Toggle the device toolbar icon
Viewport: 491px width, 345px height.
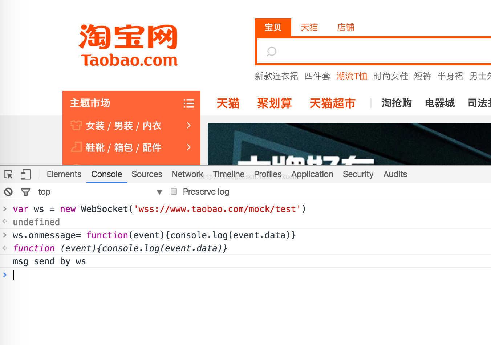25,174
